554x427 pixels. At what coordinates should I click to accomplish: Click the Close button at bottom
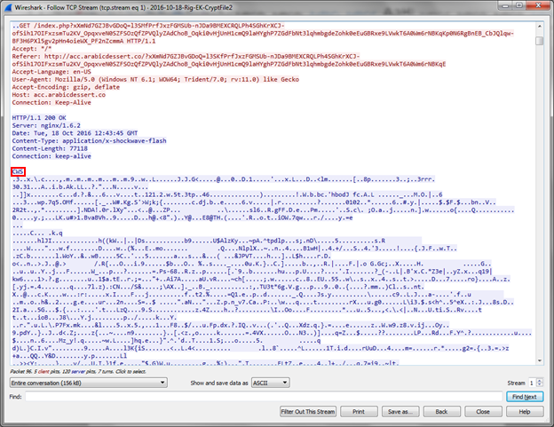click(x=484, y=412)
